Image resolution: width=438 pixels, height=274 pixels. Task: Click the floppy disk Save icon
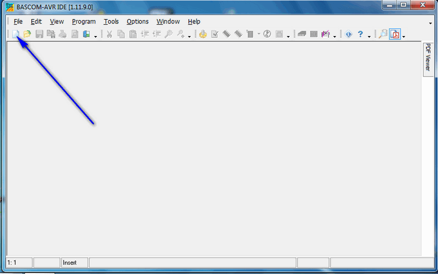(39, 34)
